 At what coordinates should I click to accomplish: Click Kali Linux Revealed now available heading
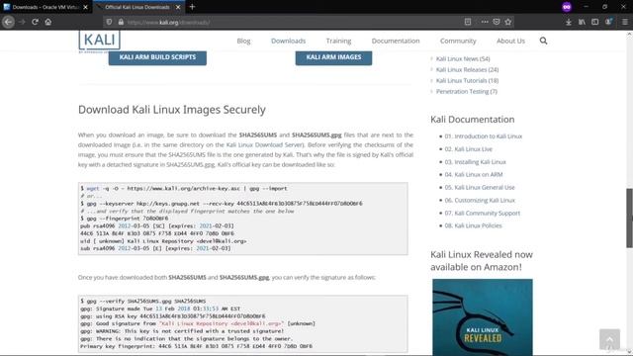pos(482,261)
